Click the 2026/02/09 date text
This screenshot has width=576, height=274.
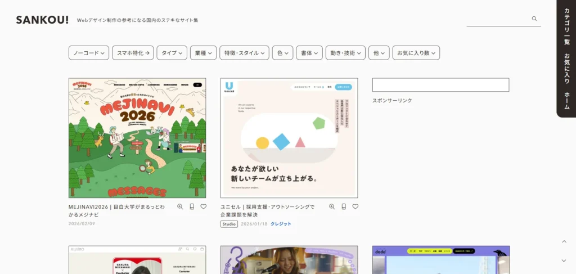pyautogui.click(x=82, y=223)
